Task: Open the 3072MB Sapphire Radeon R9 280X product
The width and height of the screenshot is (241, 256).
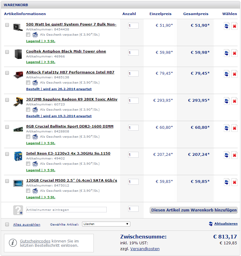Action: pyautogui.click(x=72, y=100)
